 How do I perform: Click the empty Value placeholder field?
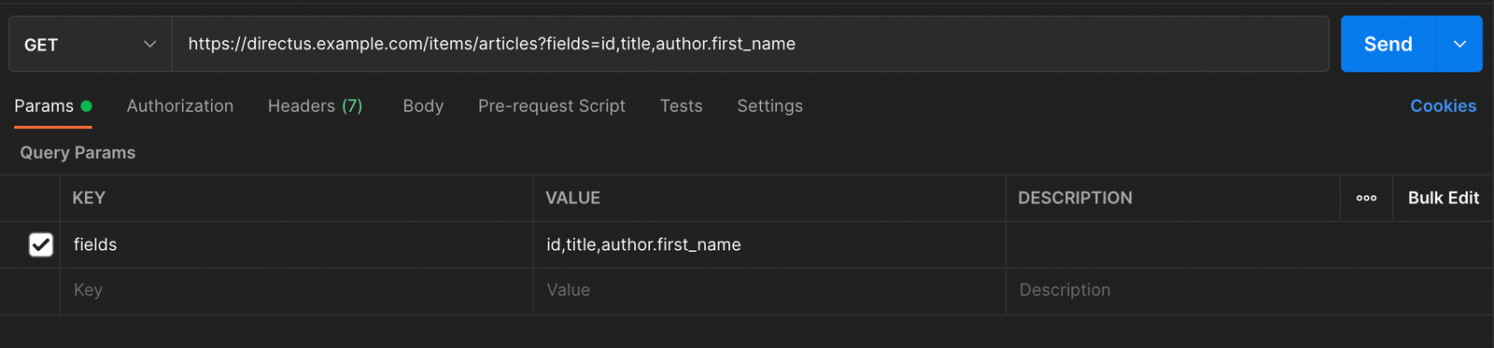click(769, 290)
